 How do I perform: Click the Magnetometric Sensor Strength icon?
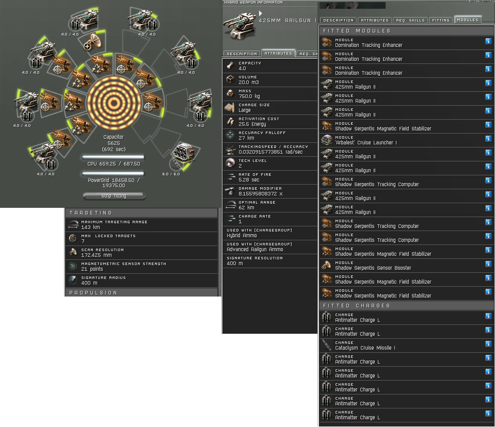click(73, 266)
